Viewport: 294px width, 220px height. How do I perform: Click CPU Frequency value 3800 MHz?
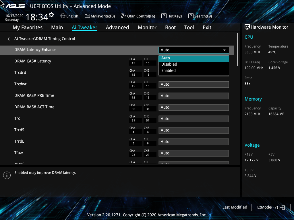coord(252,52)
